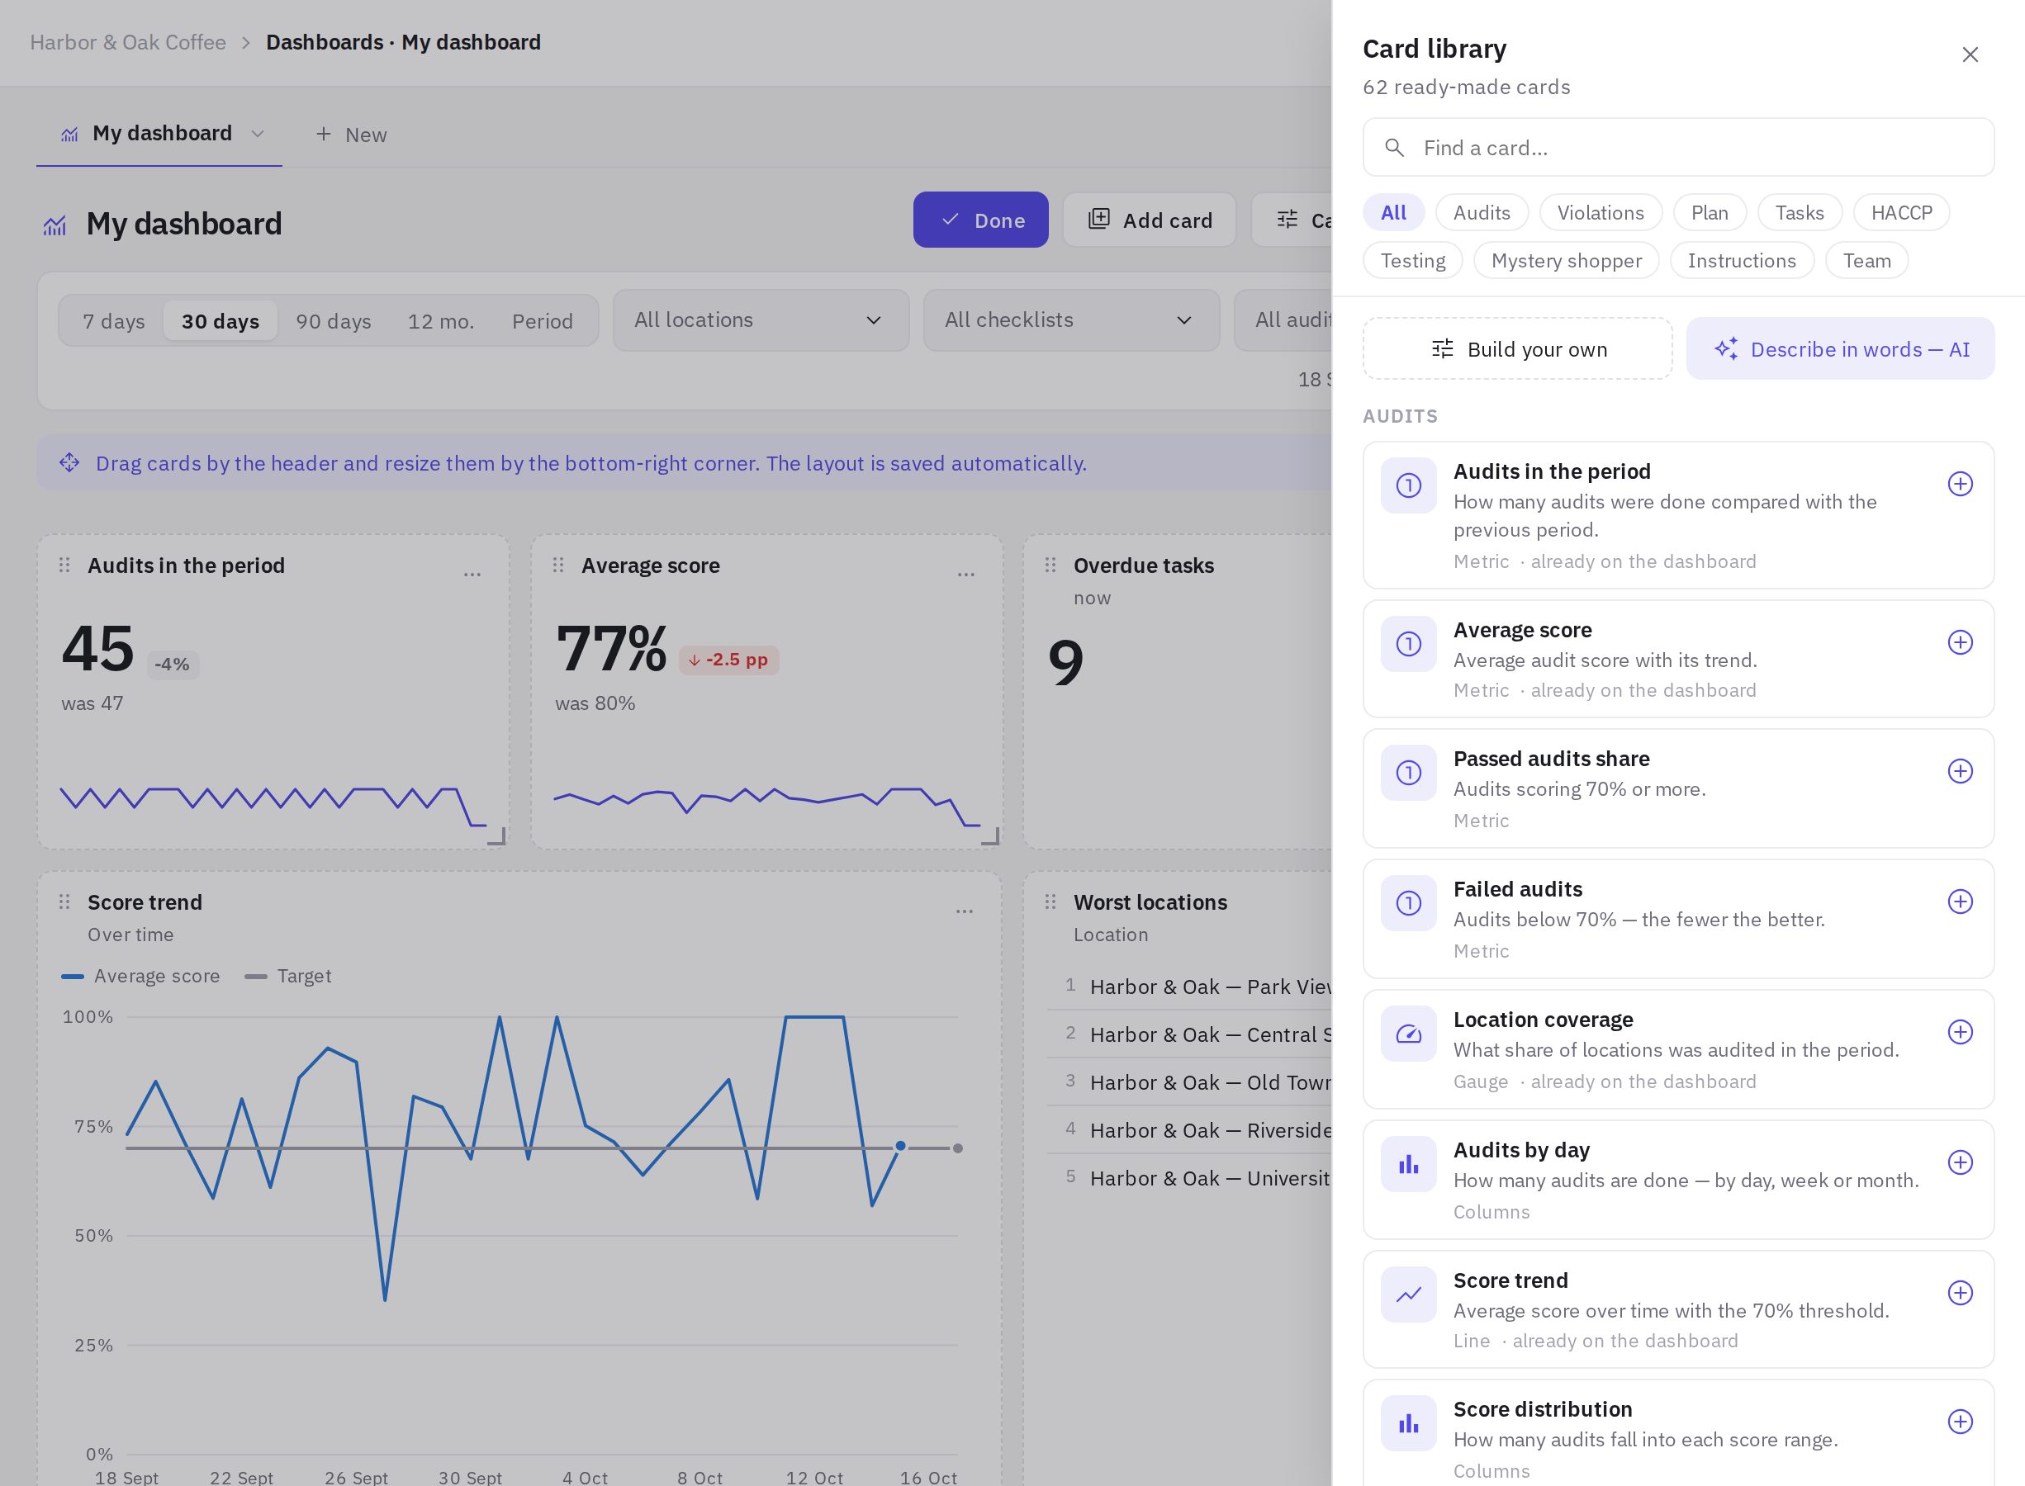2025x1486 pixels.
Task: Open the Audits in the period card menu
Action: tap(472, 574)
